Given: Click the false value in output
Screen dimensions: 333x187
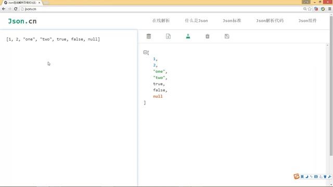Looking at the screenshot, I should tap(159, 90).
